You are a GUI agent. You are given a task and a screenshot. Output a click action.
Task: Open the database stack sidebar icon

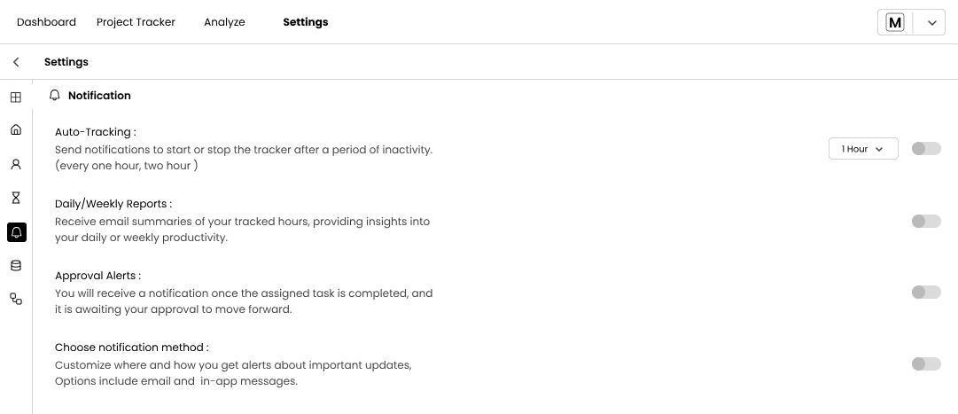point(16,265)
